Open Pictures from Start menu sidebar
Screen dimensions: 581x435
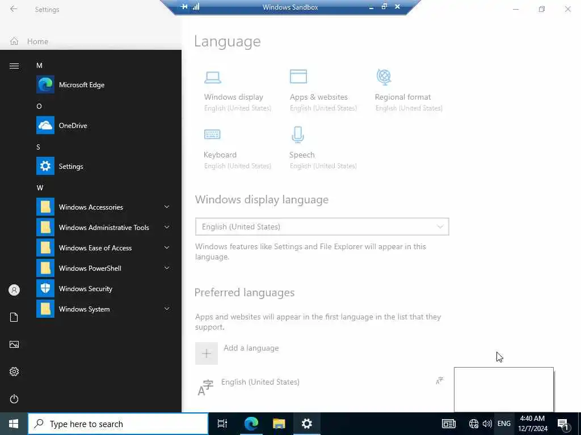tap(14, 344)
